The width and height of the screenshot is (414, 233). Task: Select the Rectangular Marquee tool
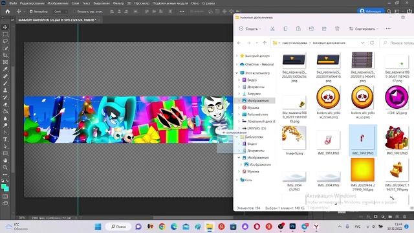tap(5, 34)
